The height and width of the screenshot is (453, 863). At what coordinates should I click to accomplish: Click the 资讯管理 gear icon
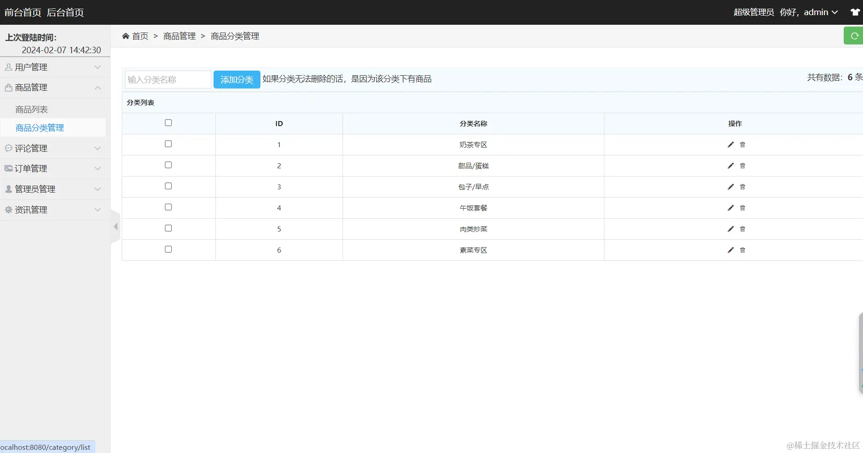click(x=8, y=210)
